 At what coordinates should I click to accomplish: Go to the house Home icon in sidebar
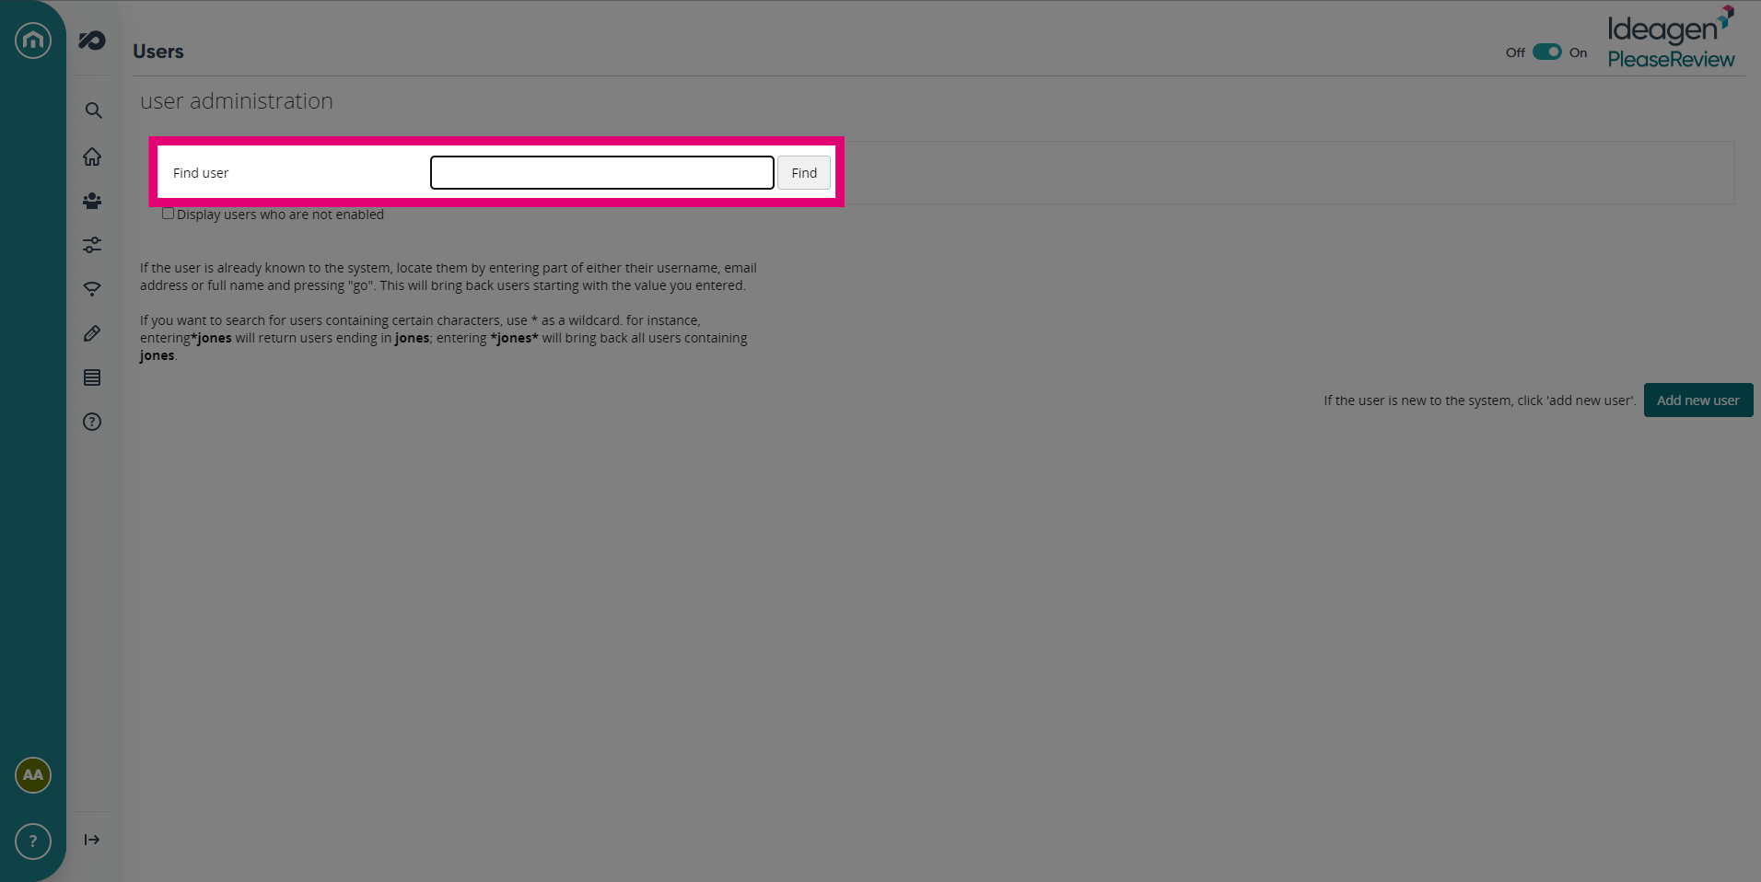pos(92,157)
